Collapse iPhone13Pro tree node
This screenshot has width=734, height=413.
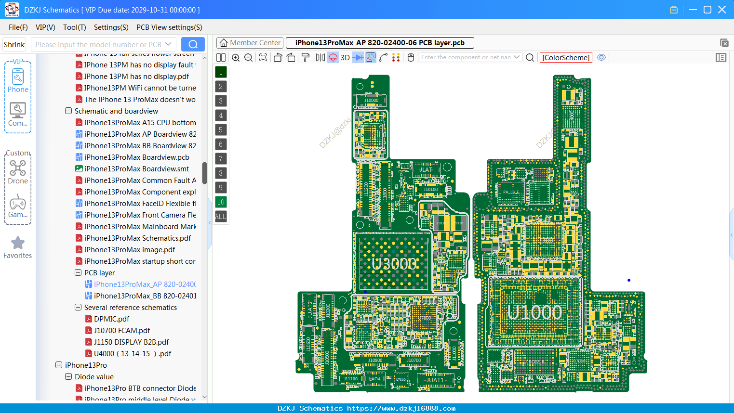pos(59,365)
